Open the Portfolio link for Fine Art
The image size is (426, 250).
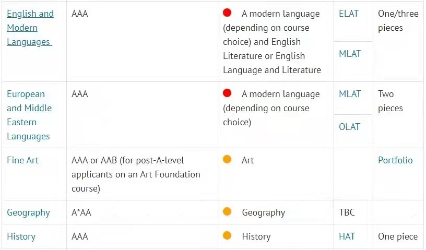395,160
